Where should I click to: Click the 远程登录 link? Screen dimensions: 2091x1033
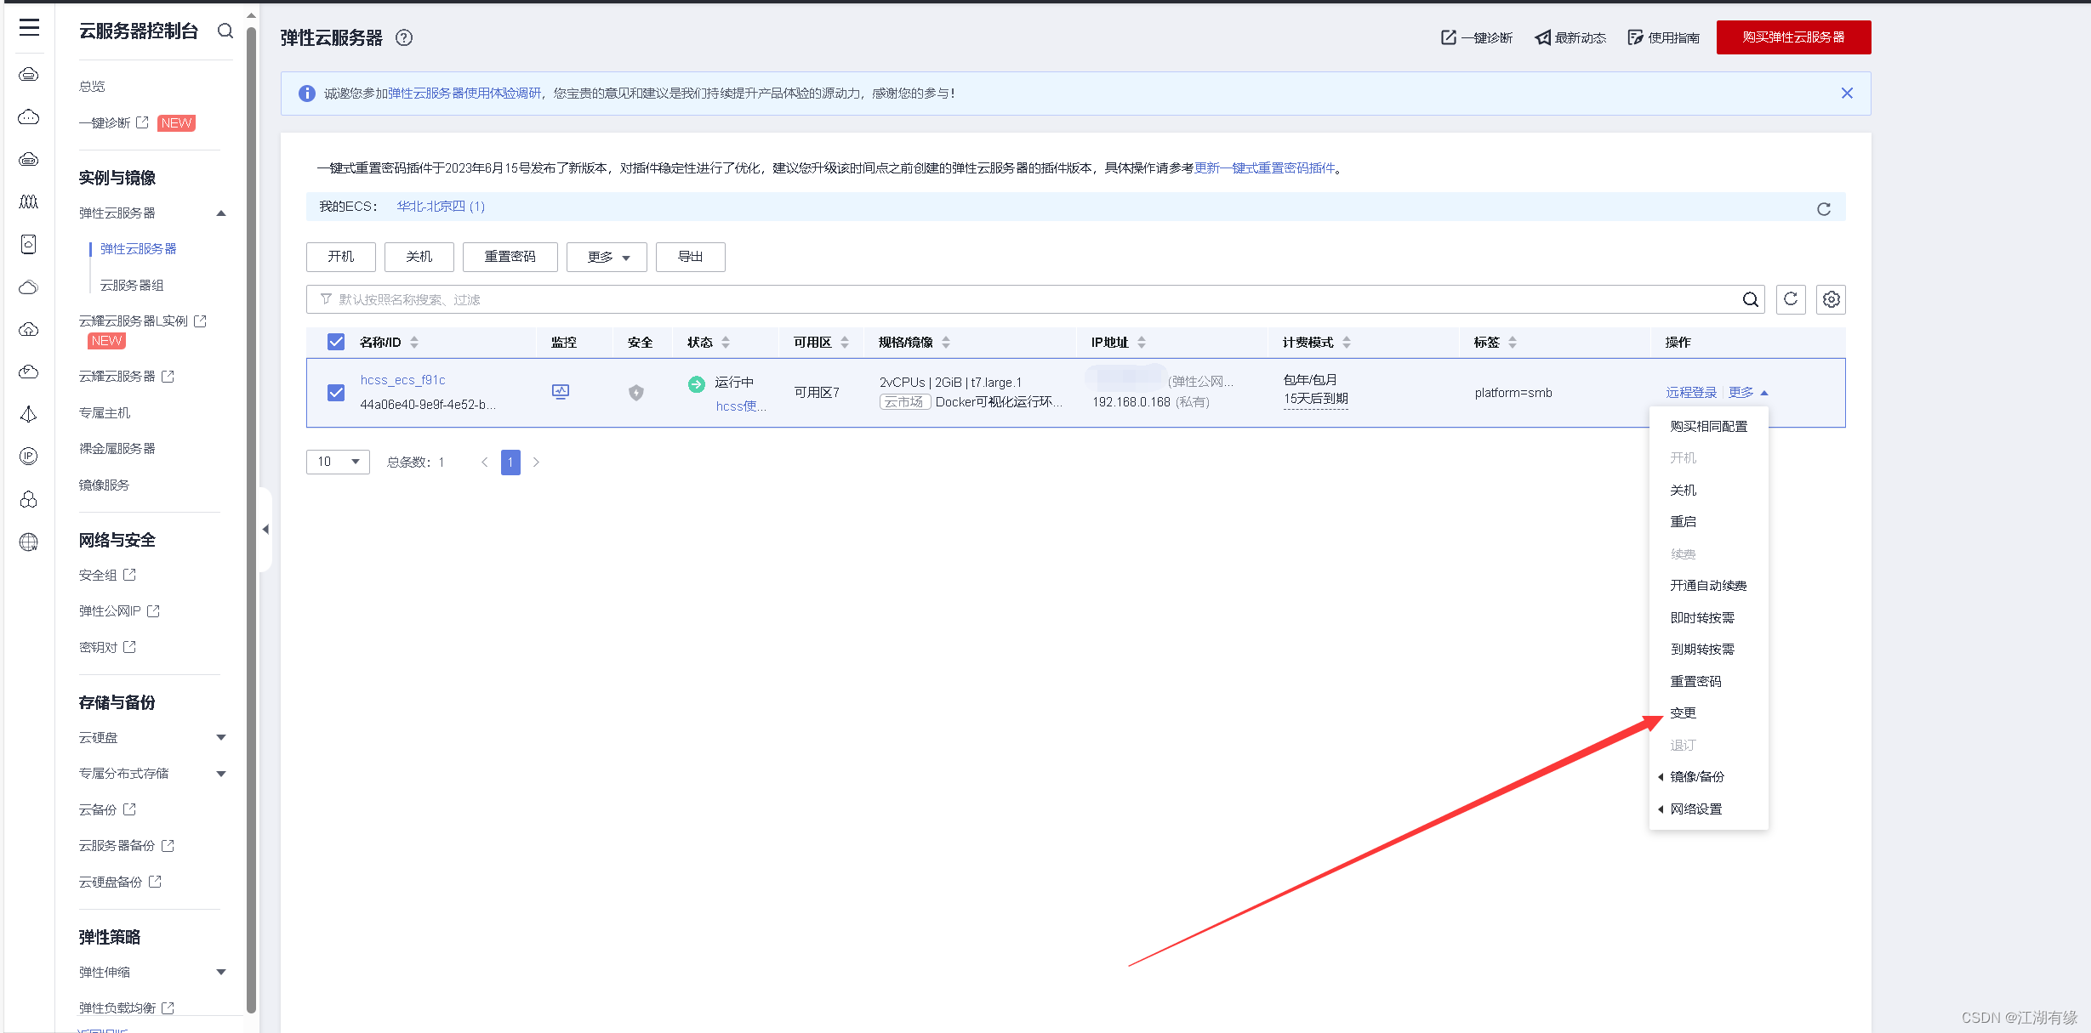point(1690,392)
